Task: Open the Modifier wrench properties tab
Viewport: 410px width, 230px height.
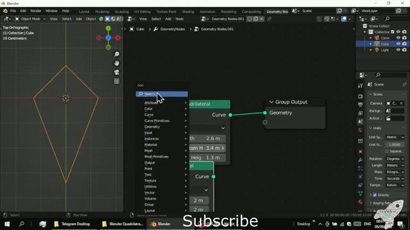Action: pos(360,160)
